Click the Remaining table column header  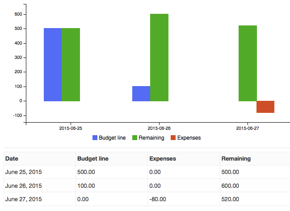236,158
